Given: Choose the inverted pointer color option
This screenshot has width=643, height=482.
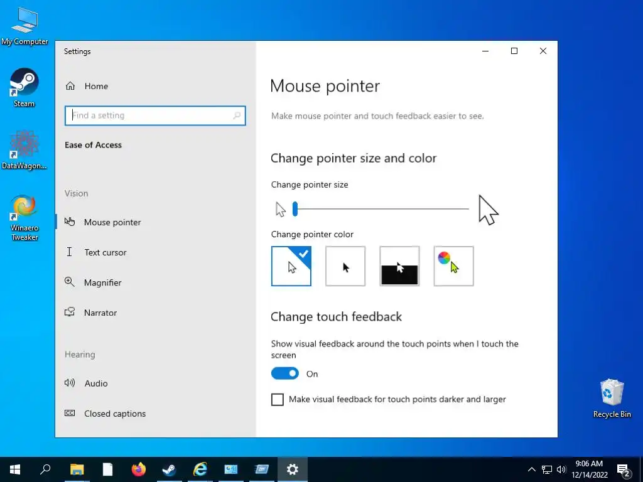Looking at the screenshot, I should pos(399,266).
